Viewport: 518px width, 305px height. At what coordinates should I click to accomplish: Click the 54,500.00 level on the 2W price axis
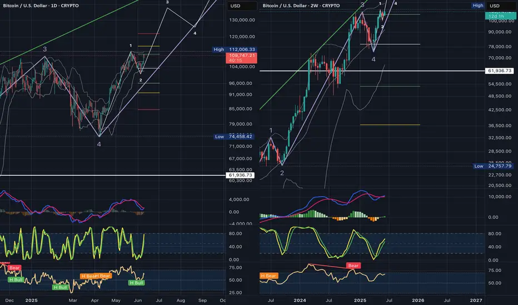click(500, 84)
